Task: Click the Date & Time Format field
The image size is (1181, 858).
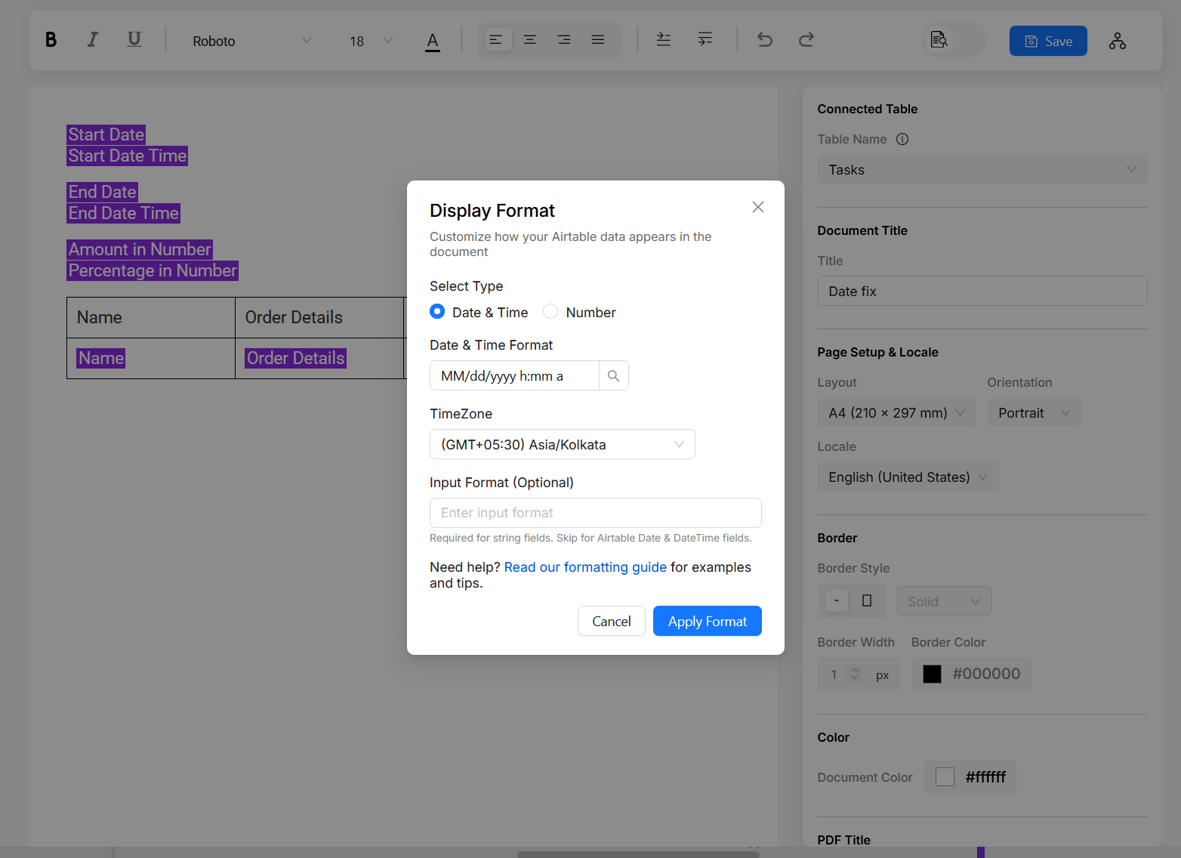Action: point(515,376)
